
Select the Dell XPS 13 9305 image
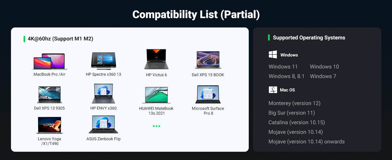50,95
